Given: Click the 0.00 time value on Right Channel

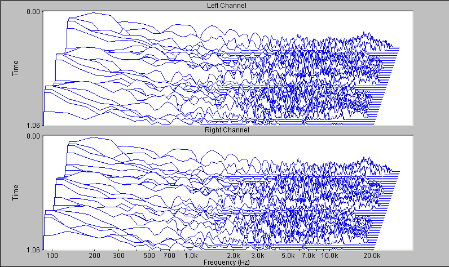Looking at the screenshot, I should (33, 136).
